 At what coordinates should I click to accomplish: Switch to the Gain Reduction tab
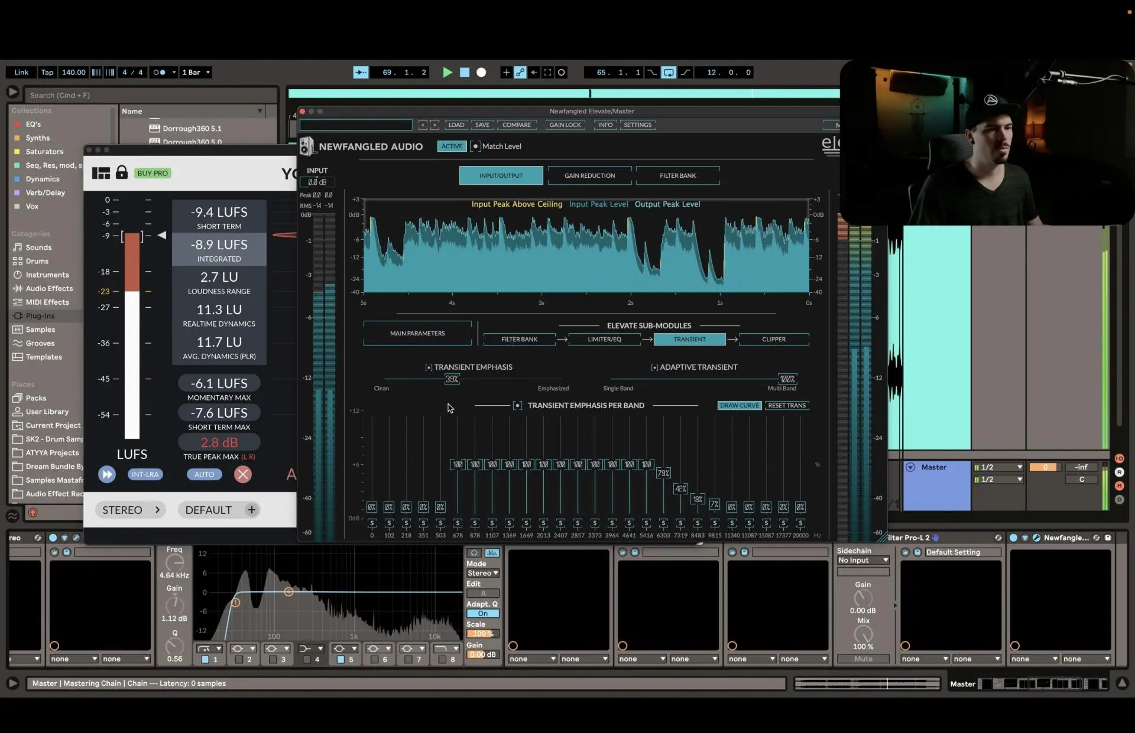pos(589,175)
